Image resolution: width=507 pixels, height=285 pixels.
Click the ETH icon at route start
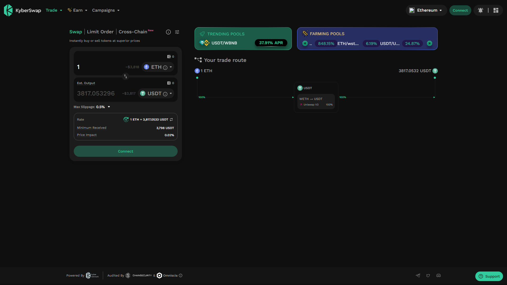[197, 71]
